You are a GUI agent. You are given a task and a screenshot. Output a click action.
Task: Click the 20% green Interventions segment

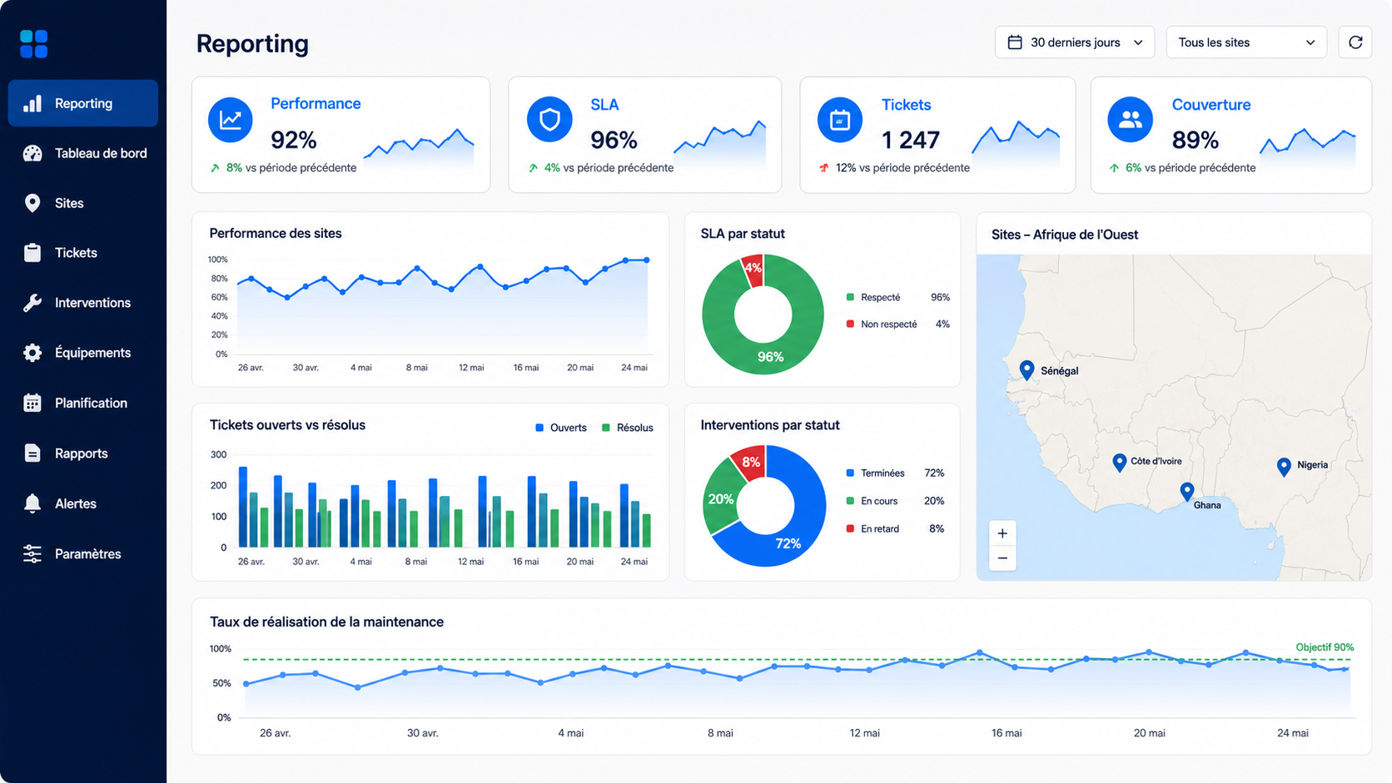tap(720, 499)
